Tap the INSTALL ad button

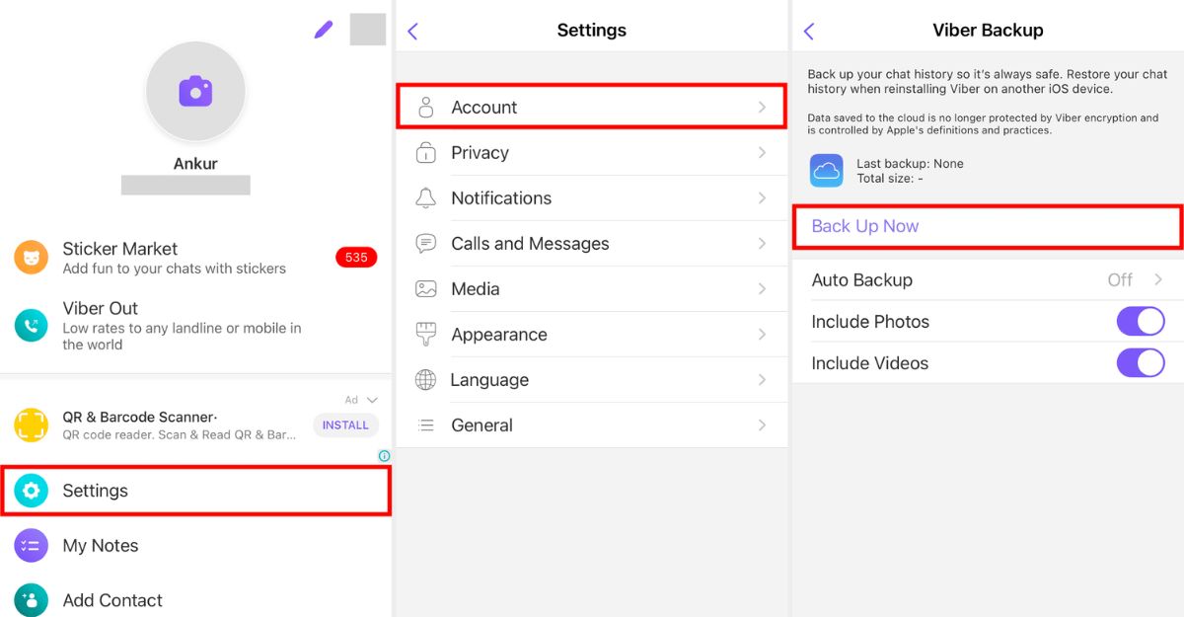click(x=345, y=425)
